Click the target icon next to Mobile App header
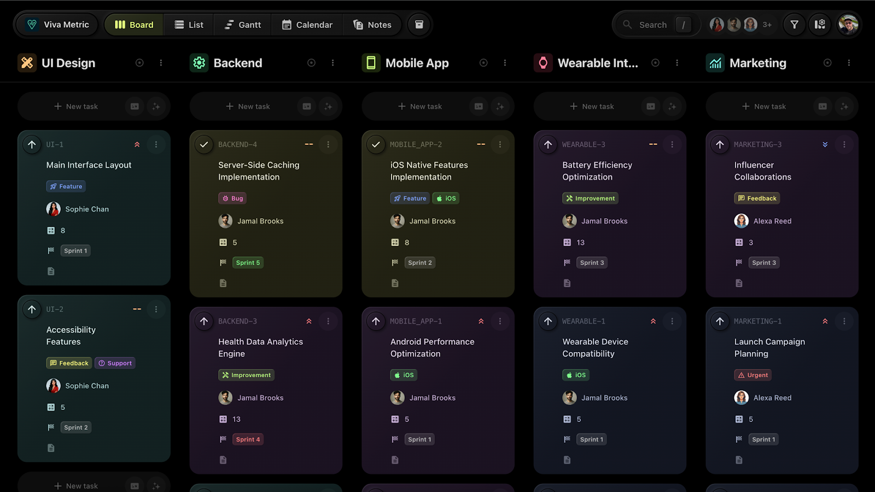875x492 pixels. (483, 62)
